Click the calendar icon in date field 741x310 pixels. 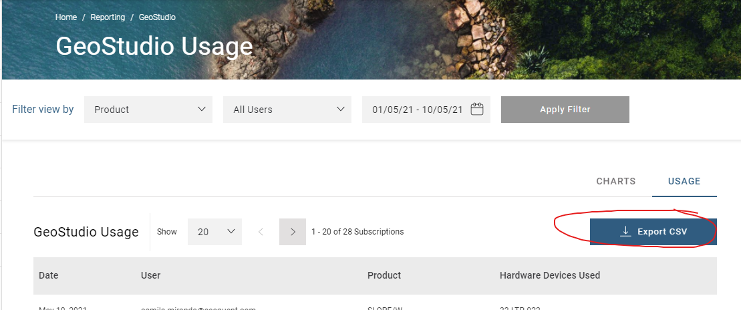coord(477,109)
